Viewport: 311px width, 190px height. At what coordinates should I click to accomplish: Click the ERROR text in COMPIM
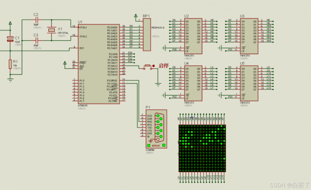156,146
